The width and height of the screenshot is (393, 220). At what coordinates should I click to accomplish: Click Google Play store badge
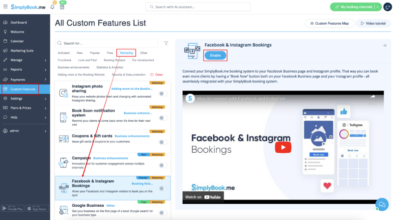[13, 209]
